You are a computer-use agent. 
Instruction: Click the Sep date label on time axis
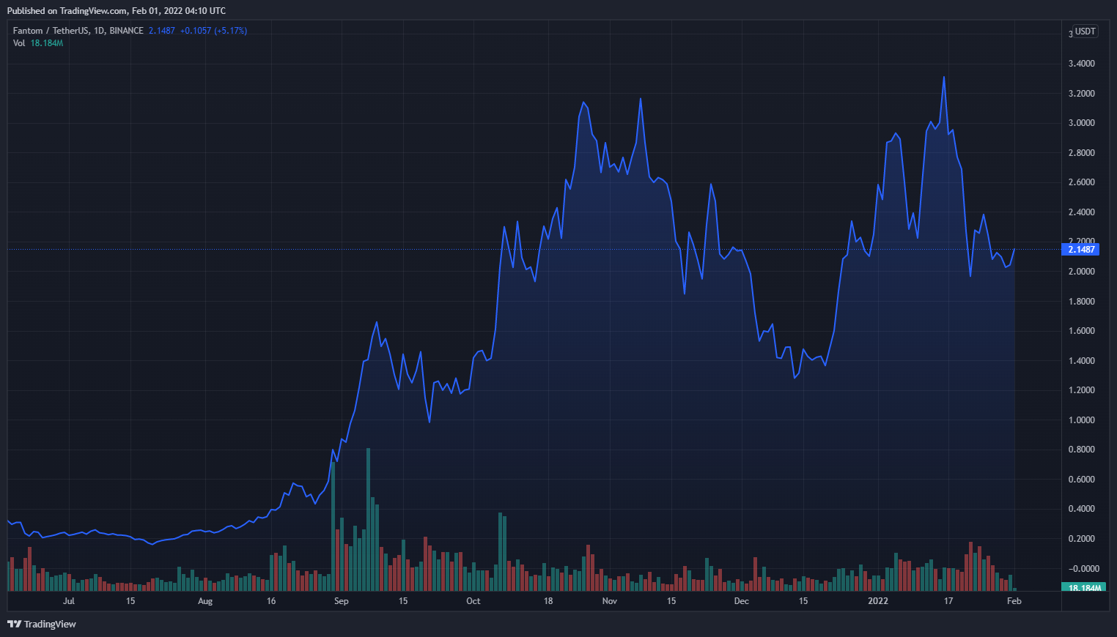click(342, 601)
